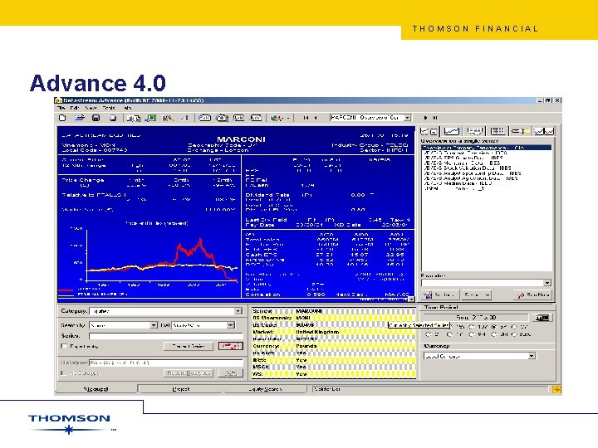Jump to first page with skip-back arrow
Screen dimensions: 598x448
click(x=306, y=118)
